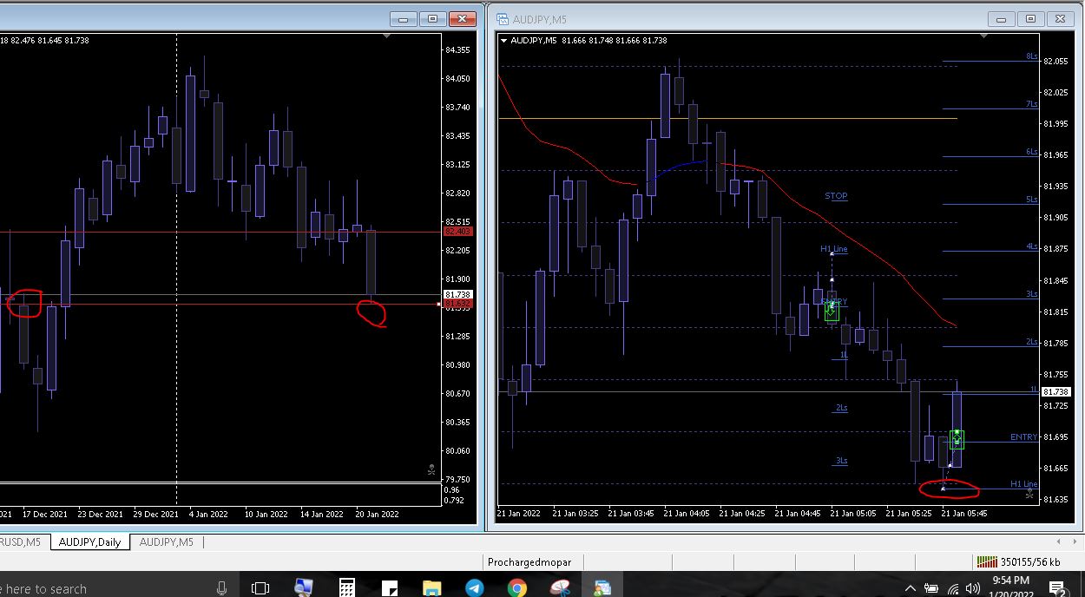Switch to the partly hidden USD,M5 tab
Screen dimensions: 1085x597
coord(21,542)
